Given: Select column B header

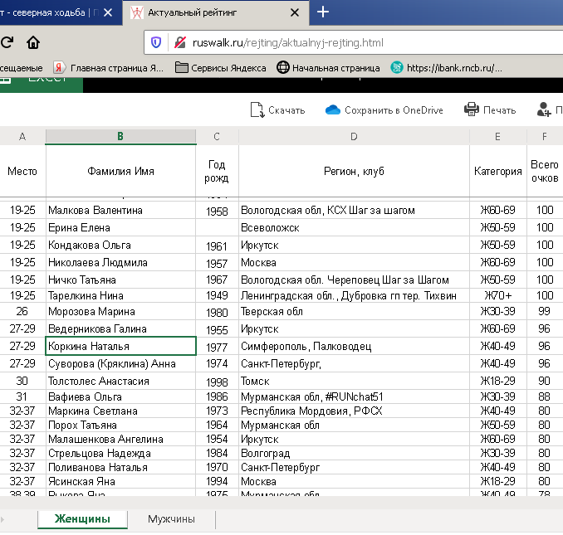Looking at the screenshot, I should [120, 136].
